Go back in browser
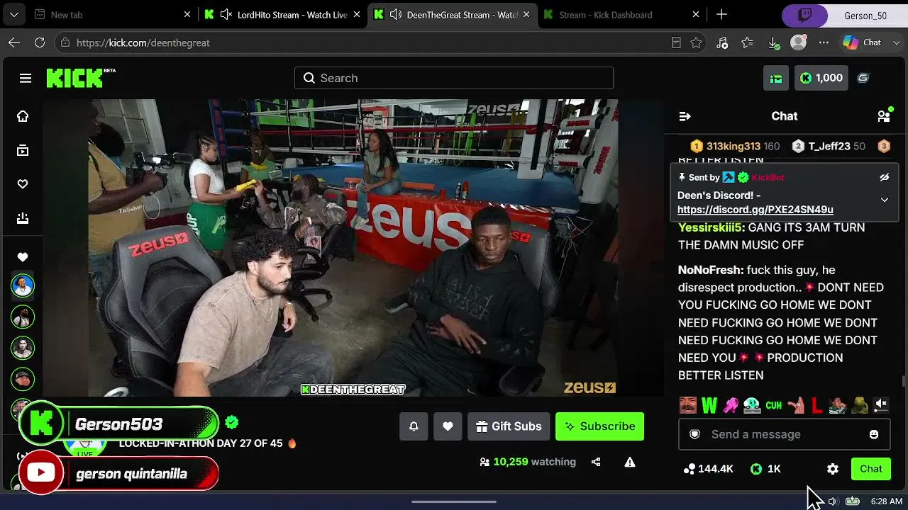 click(x=14, y=42)
